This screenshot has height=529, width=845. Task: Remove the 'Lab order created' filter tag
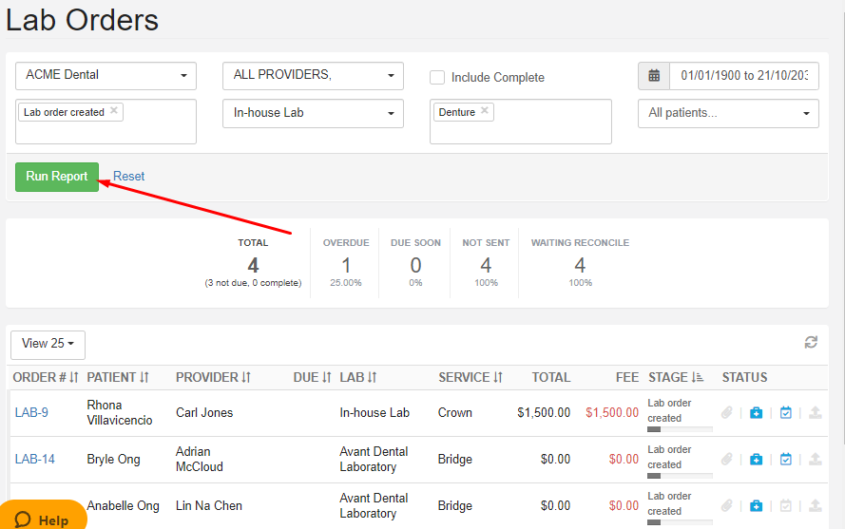[x=114, y=111]
